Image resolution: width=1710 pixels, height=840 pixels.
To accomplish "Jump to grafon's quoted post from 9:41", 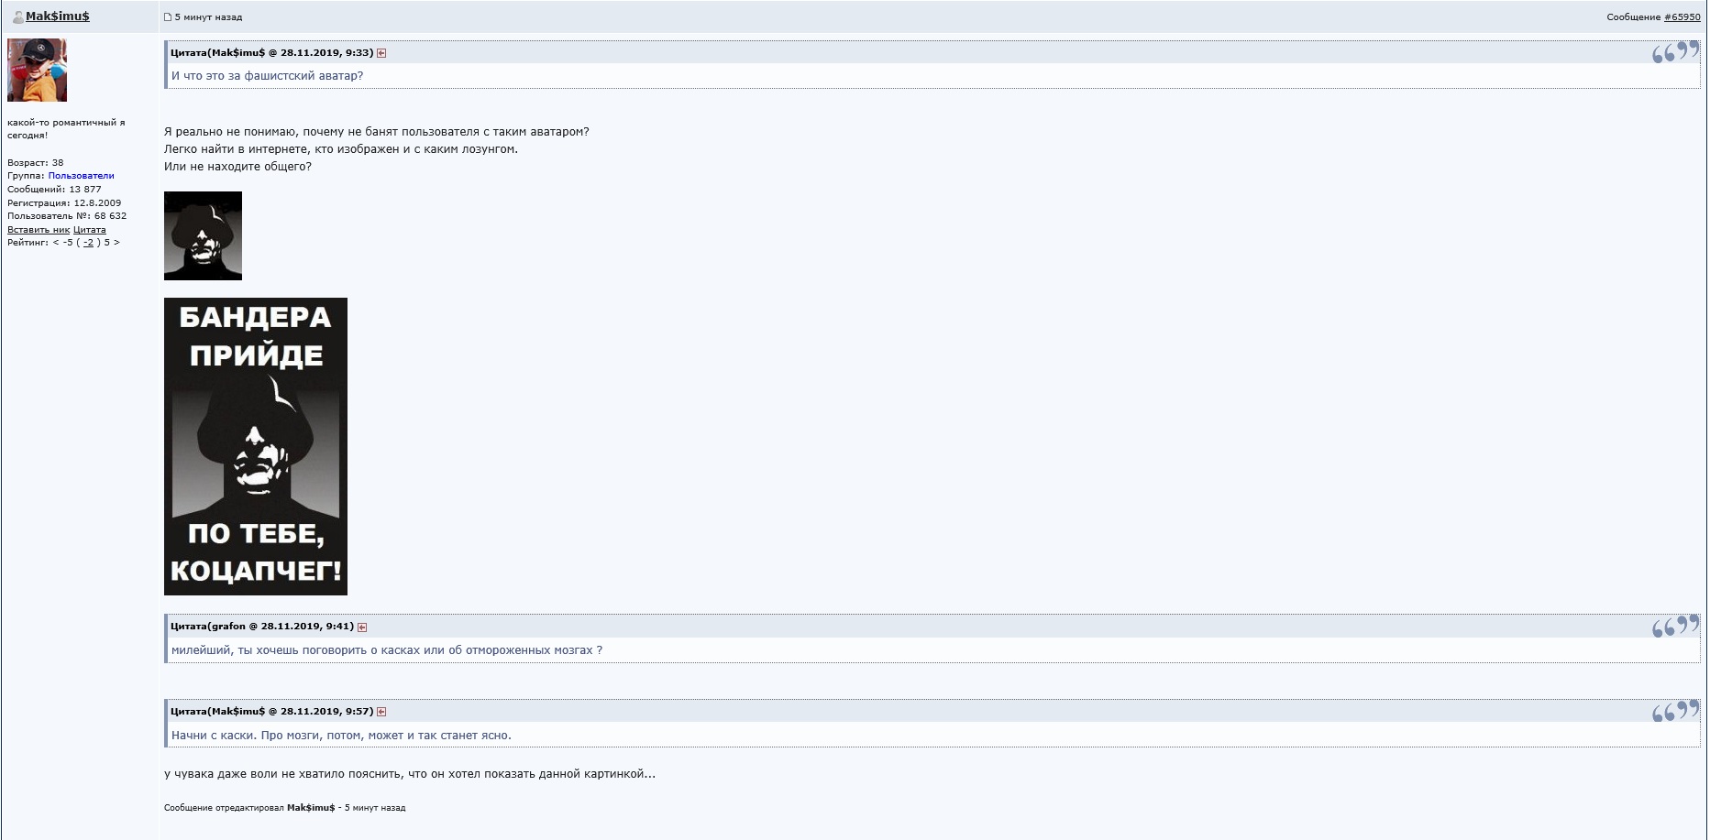I will click(x=362, y=627).
